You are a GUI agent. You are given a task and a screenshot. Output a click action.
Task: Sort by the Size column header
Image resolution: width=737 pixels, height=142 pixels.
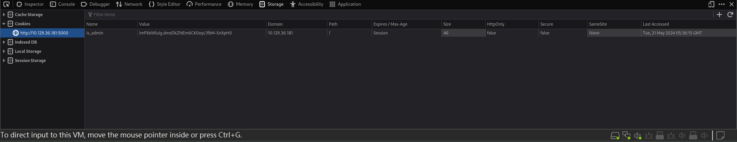pos(463,24)
